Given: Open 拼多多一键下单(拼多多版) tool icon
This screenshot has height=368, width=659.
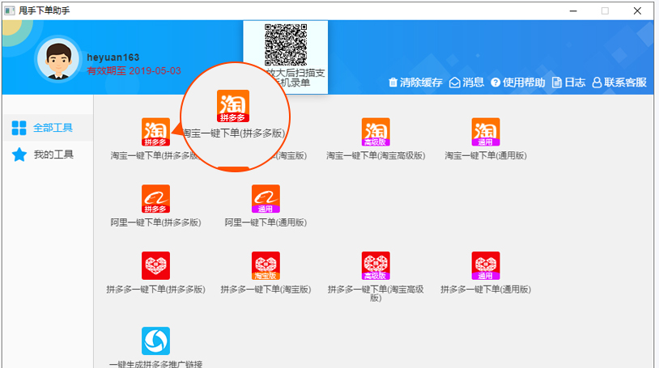Looking at the screenshot, I should [x=155, y=265].
